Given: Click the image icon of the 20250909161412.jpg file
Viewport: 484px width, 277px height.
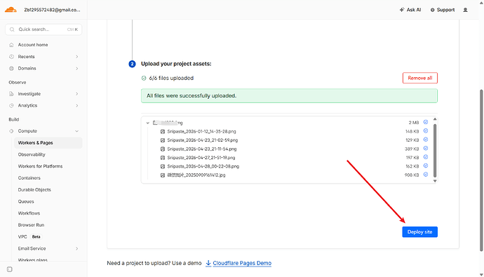Looking at the screenshot, I should coord(163,175).
